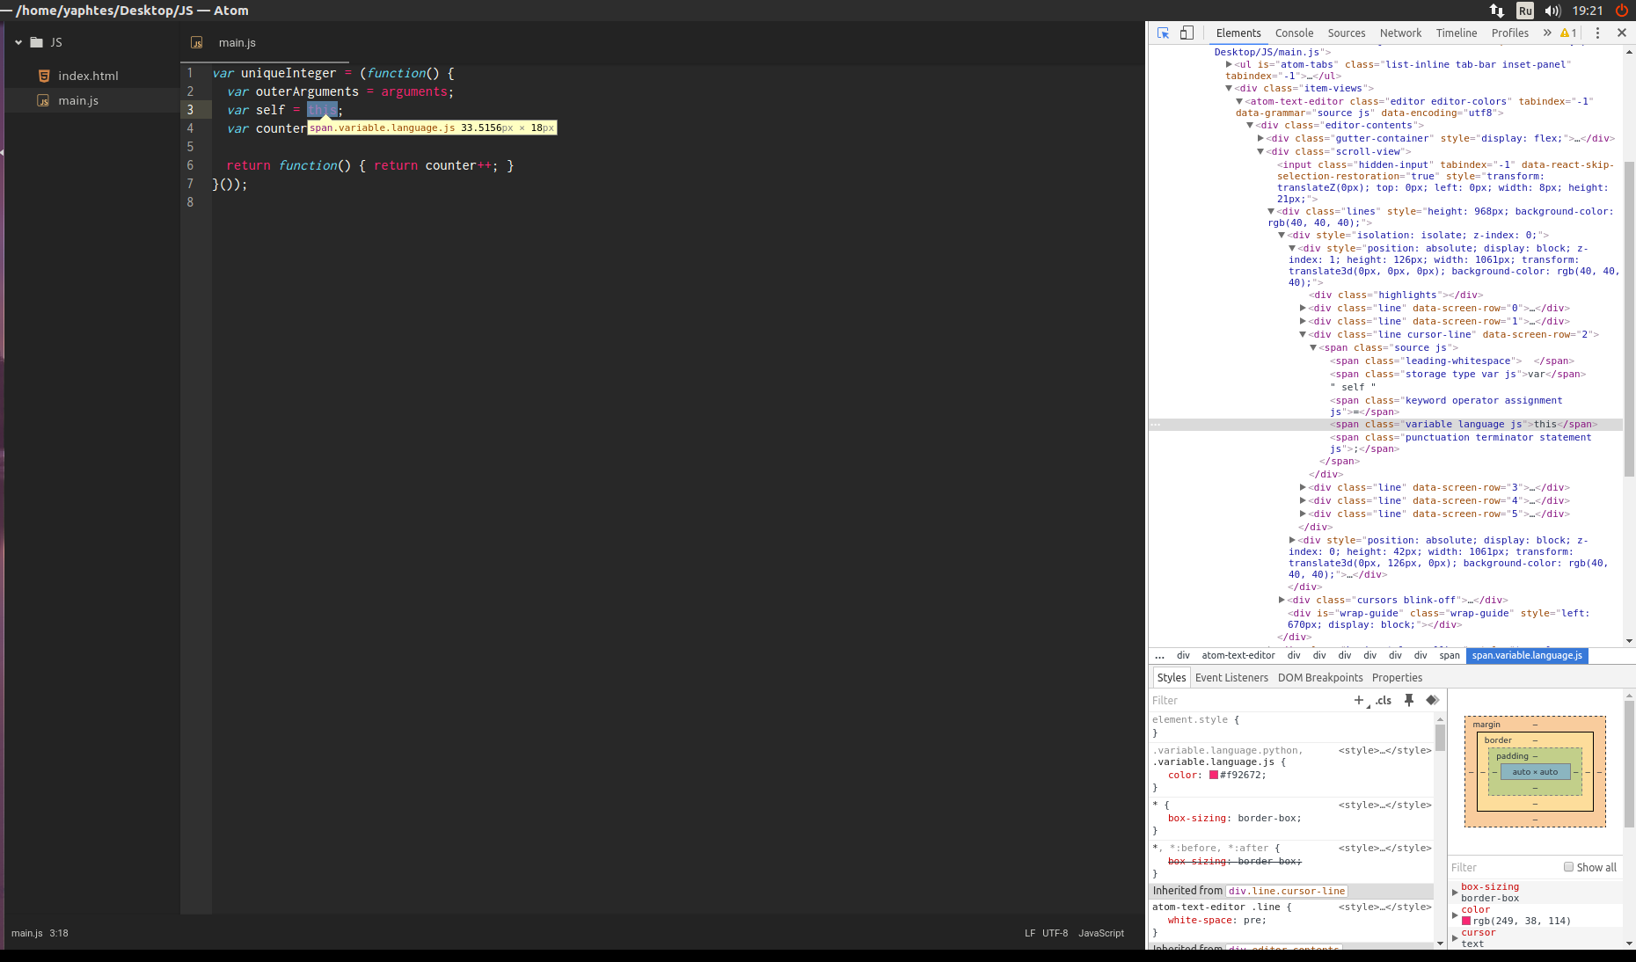
Task: Click the index.html file icon in tree
Action: (x=44, y=76)
